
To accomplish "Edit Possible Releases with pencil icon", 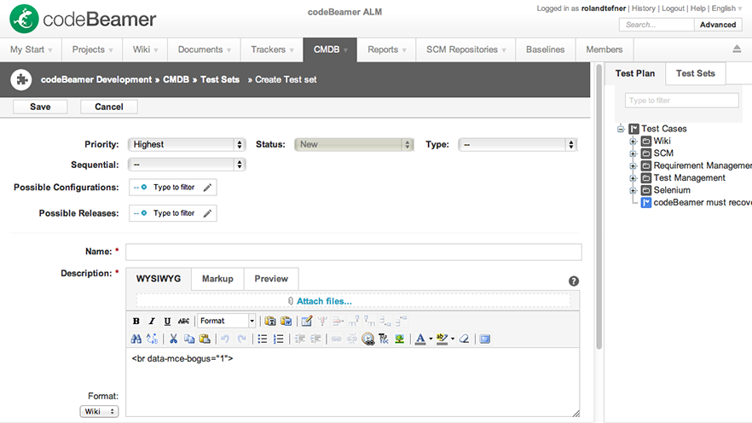I will pos(207,213).
